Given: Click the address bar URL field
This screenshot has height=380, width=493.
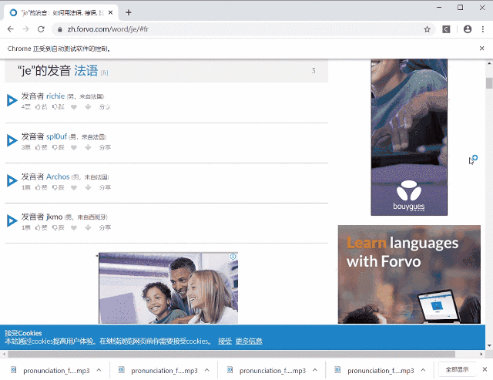Looking at the screenshot, I should 231,29.
